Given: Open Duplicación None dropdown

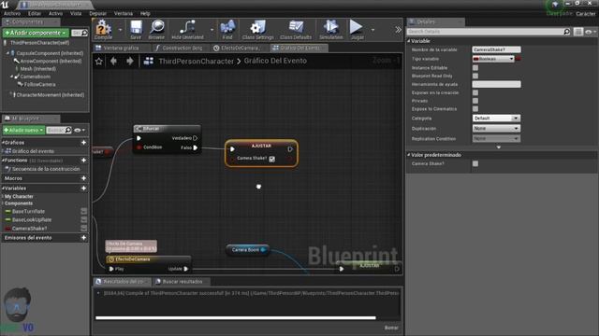Looking at the screenshot, I should (496, 129).
